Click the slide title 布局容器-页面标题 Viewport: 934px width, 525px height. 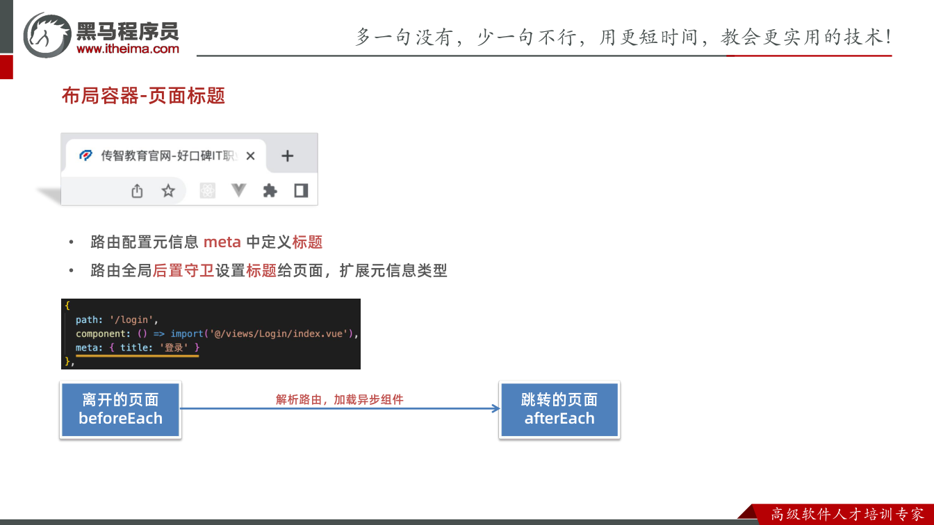pyautogui.click(x=144, y=96)
